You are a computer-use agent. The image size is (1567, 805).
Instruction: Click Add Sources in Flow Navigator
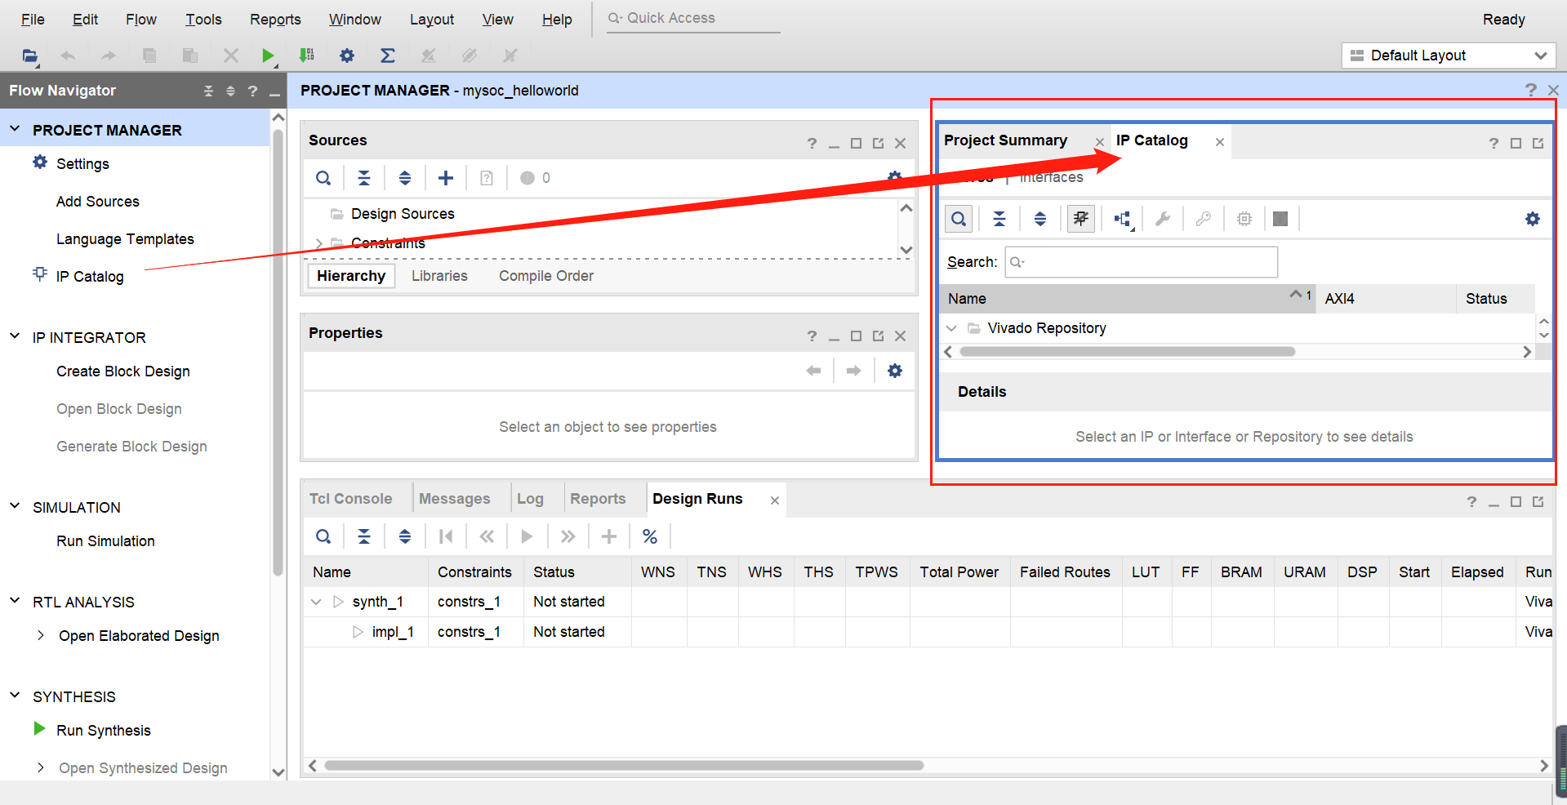(98, 202)
